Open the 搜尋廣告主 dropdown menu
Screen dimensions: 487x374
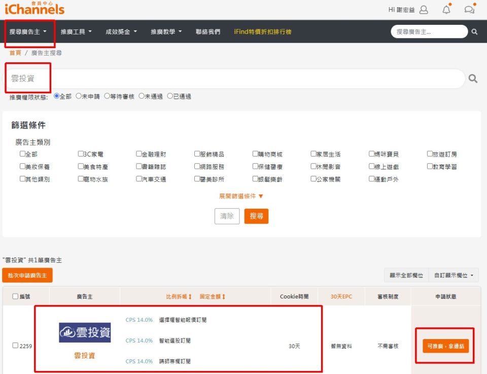[x=28, y=31]
